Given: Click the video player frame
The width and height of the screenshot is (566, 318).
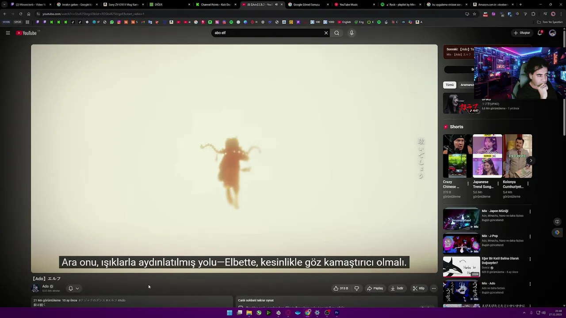Looking at the screenshot, I should tap(234, 159).
